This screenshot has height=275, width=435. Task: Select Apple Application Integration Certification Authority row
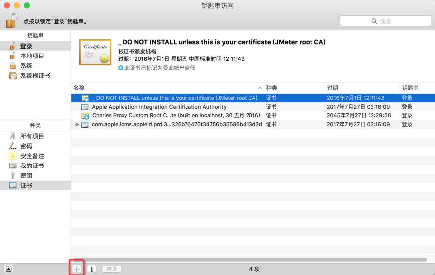[x=253, y=107]
